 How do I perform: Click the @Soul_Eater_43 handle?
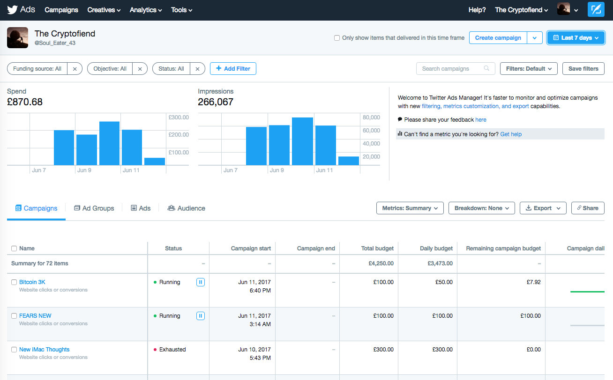click(x=55, y=43)
